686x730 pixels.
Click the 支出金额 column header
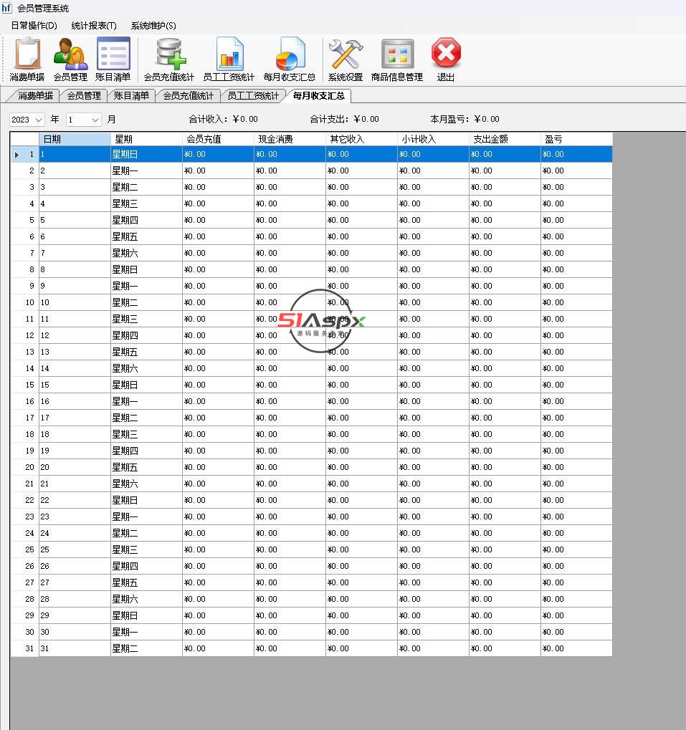click(x=505, y=139)
